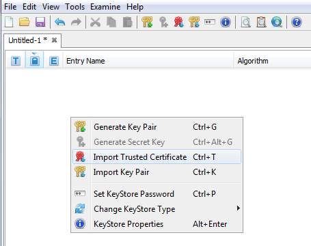Click toolbar Generate Key Pair icon

pyautogui.click(x=147, y=22)
